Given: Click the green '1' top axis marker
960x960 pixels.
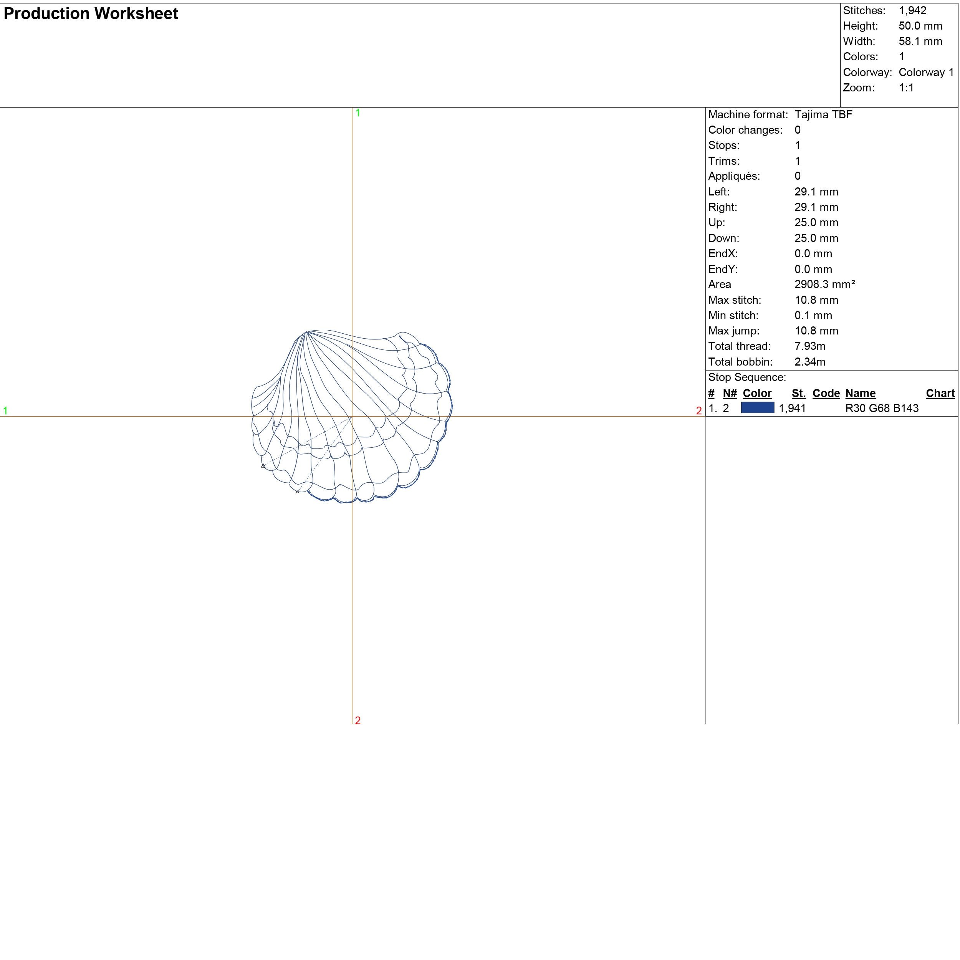Looking at the screenshot, I should pos(358,113).
